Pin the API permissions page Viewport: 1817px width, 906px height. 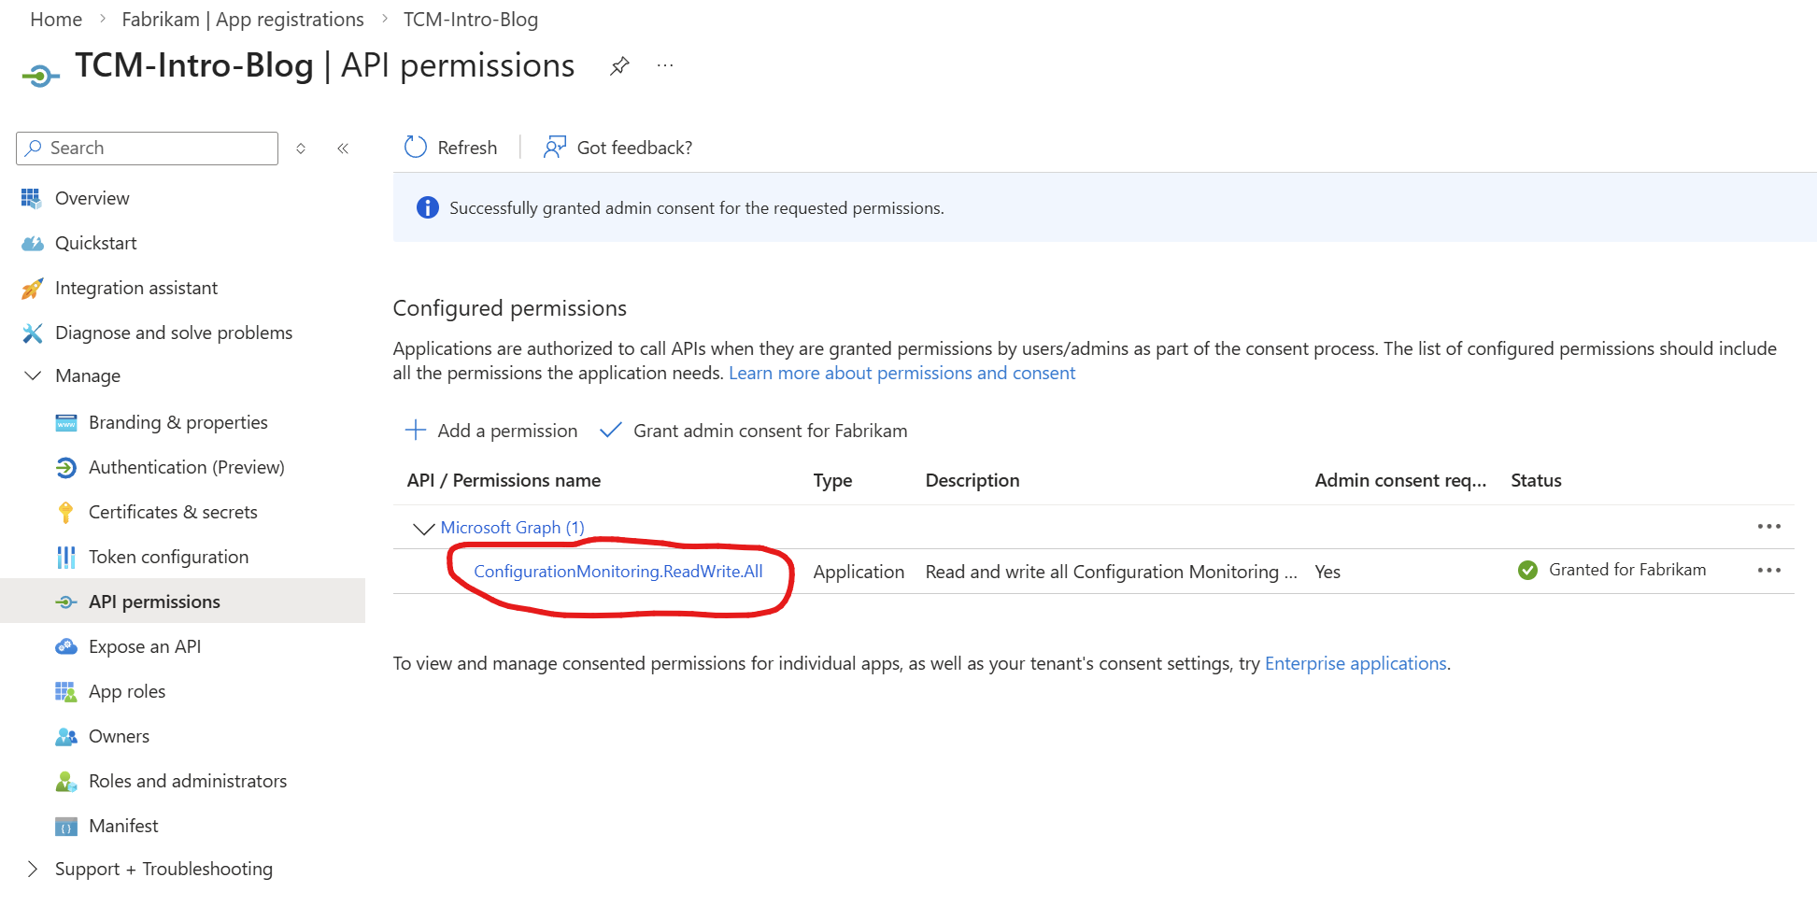[619, 65]
